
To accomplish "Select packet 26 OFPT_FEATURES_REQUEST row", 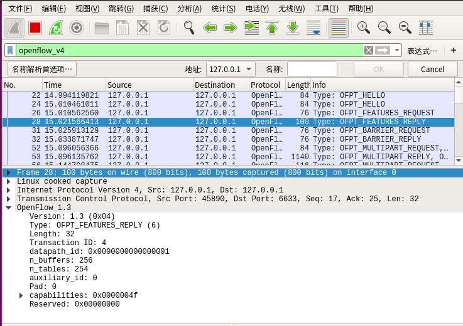I will click(x=228, y=113).
